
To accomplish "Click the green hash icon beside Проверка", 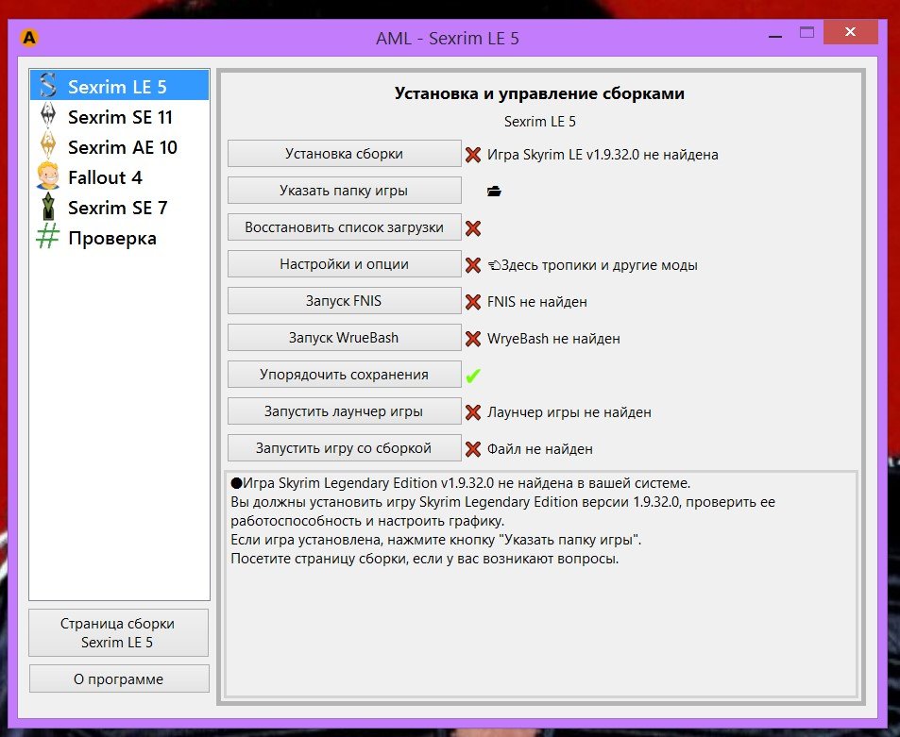I will click(x=47, y=238).
